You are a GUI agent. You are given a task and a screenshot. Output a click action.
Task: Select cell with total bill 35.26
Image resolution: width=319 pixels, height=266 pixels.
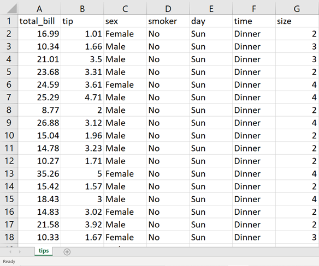(39, 174)
